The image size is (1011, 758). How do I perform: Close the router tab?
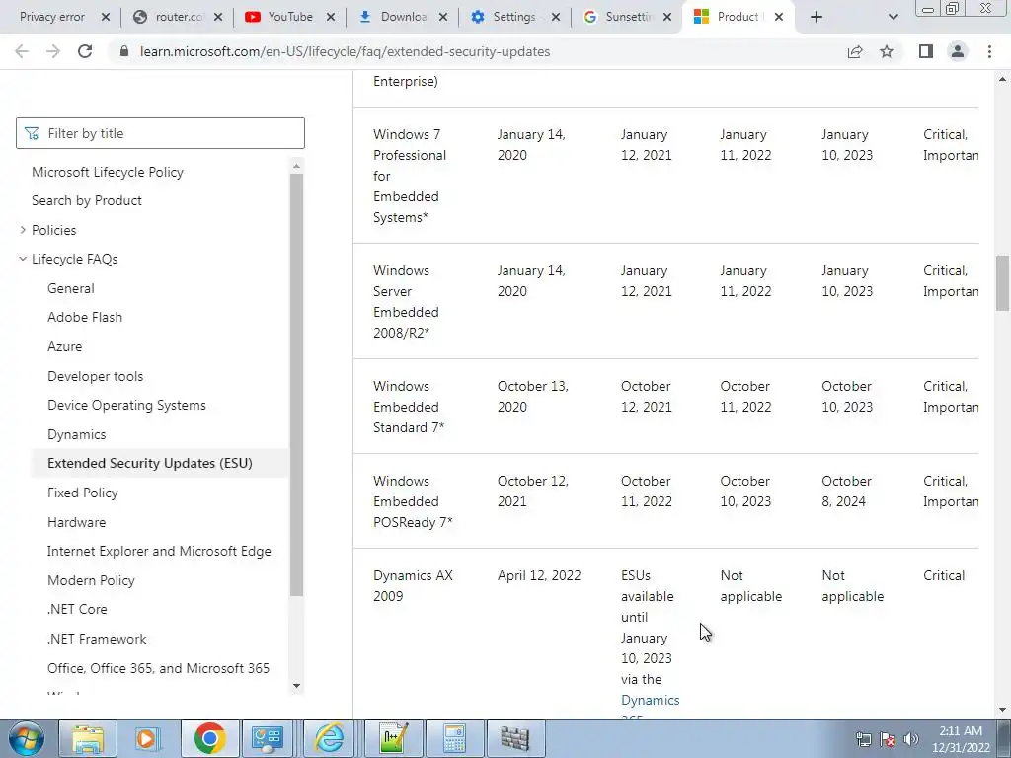[218, 17]
